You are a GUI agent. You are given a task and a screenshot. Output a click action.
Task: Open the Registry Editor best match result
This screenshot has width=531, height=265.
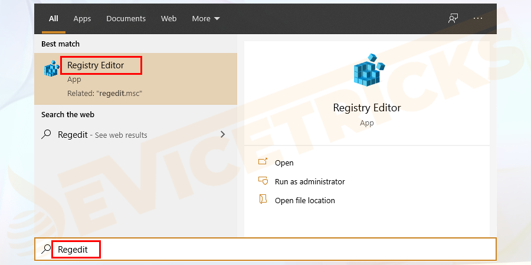136,79
